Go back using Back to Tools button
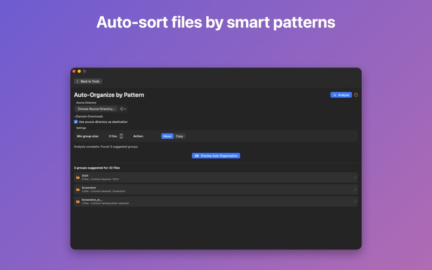 click(x=88, y=82)
